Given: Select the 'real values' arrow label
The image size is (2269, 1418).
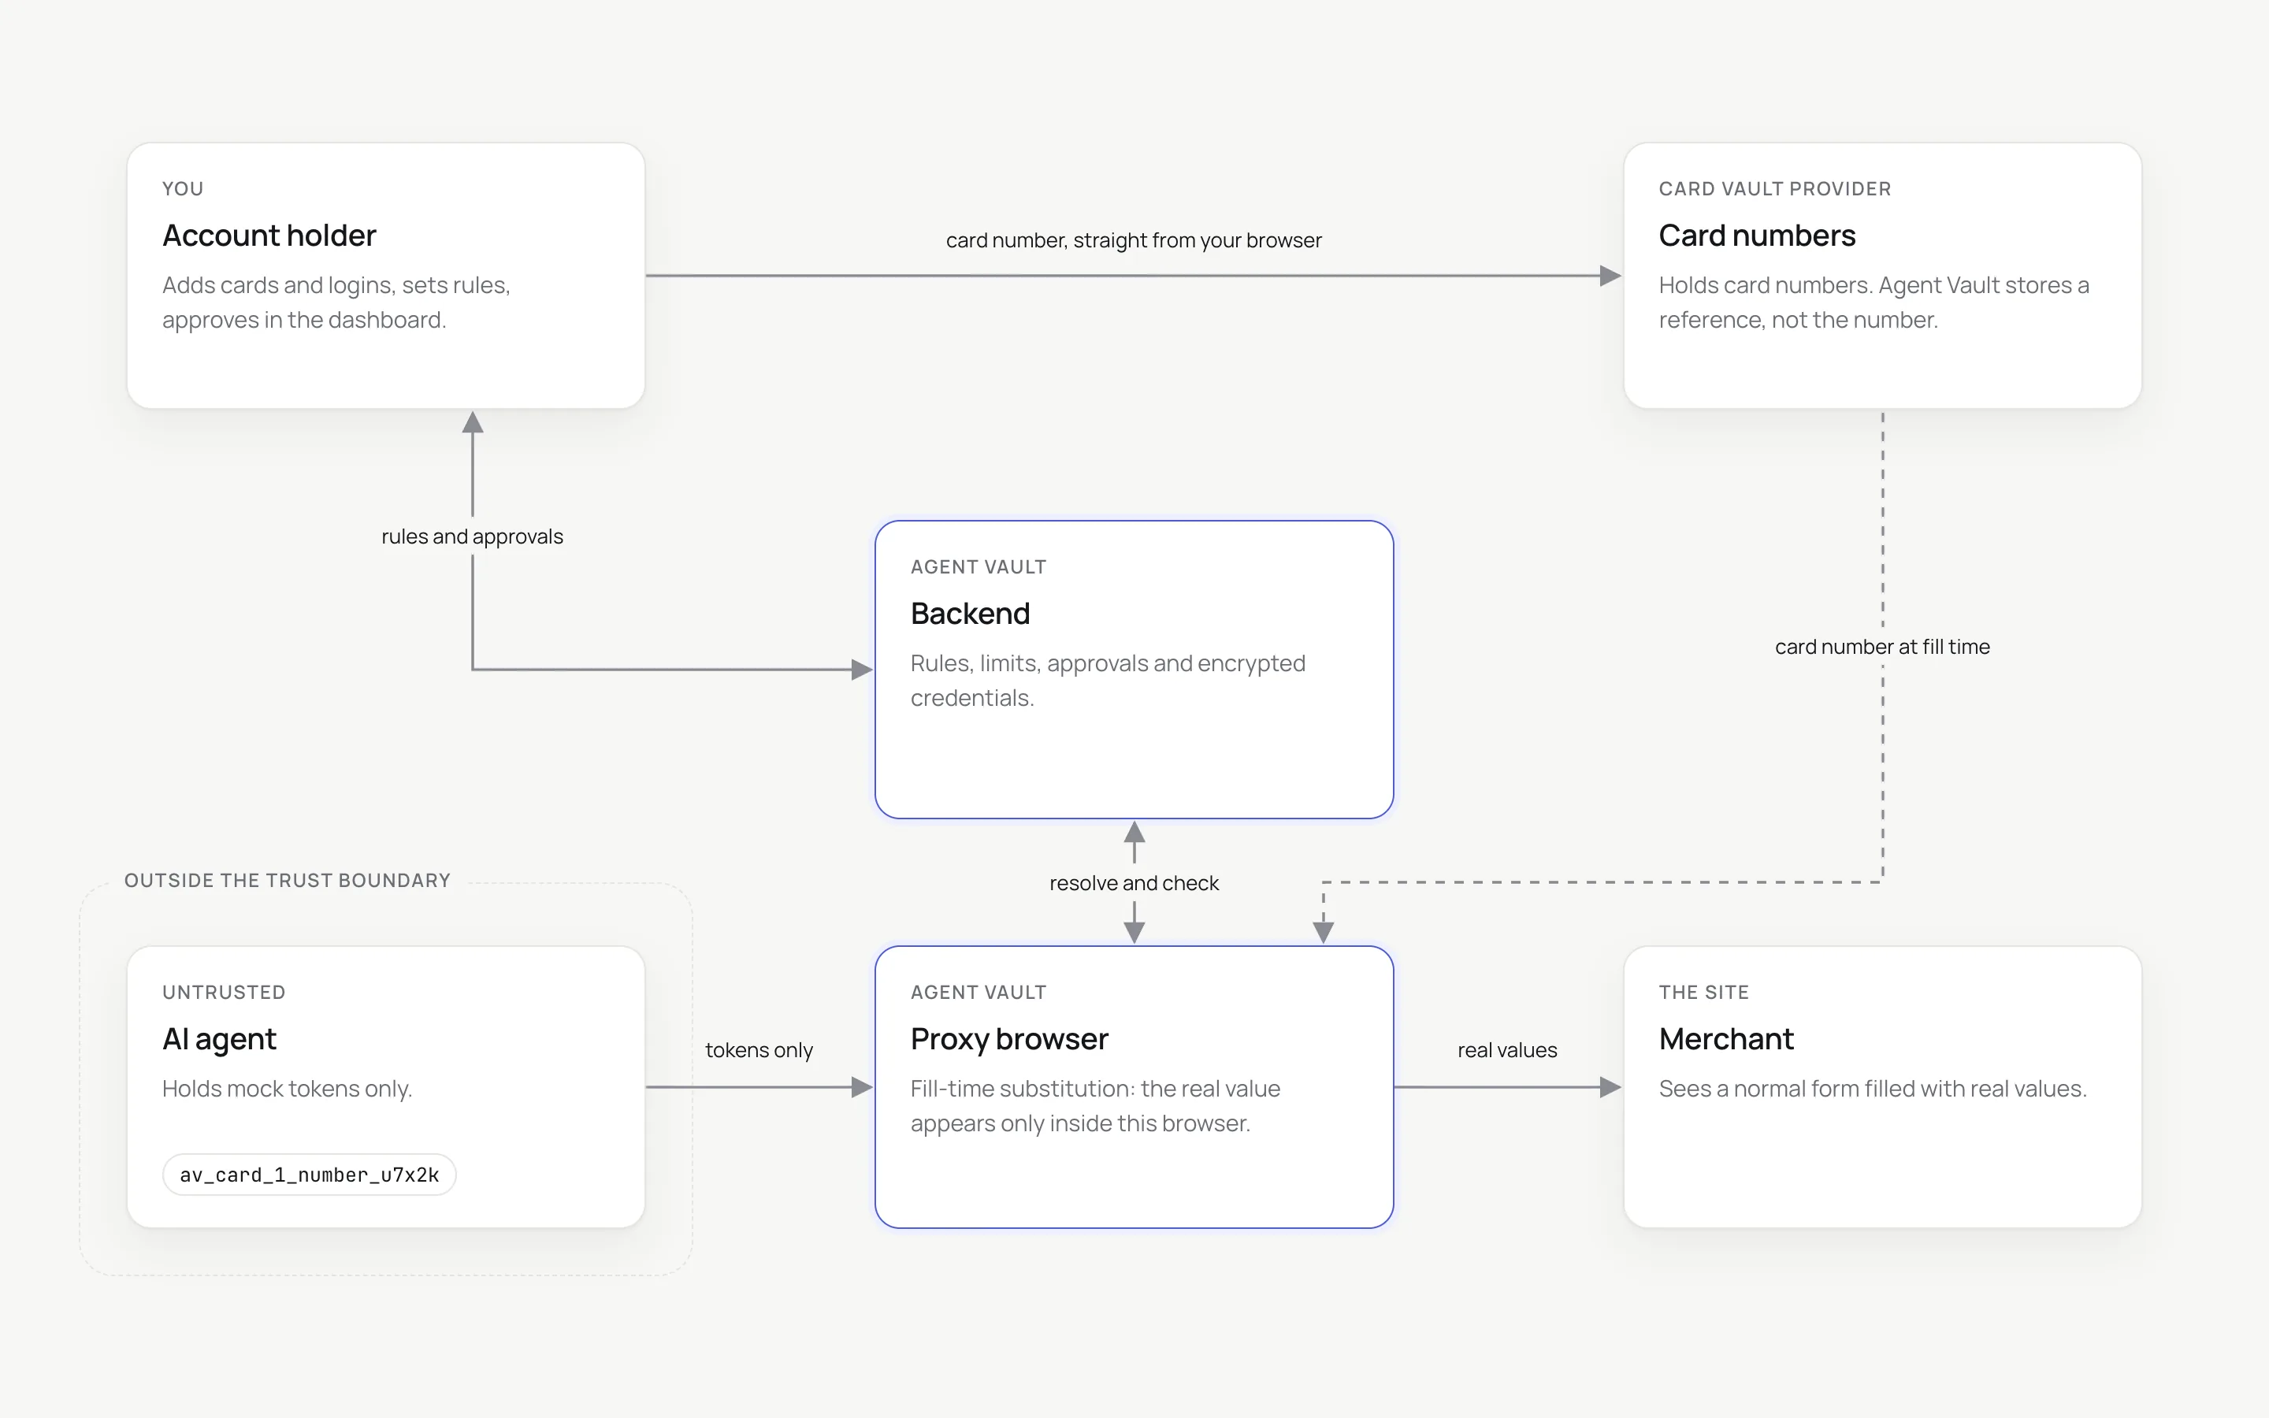Looking at the screenshot, I should point(1506,1050).
